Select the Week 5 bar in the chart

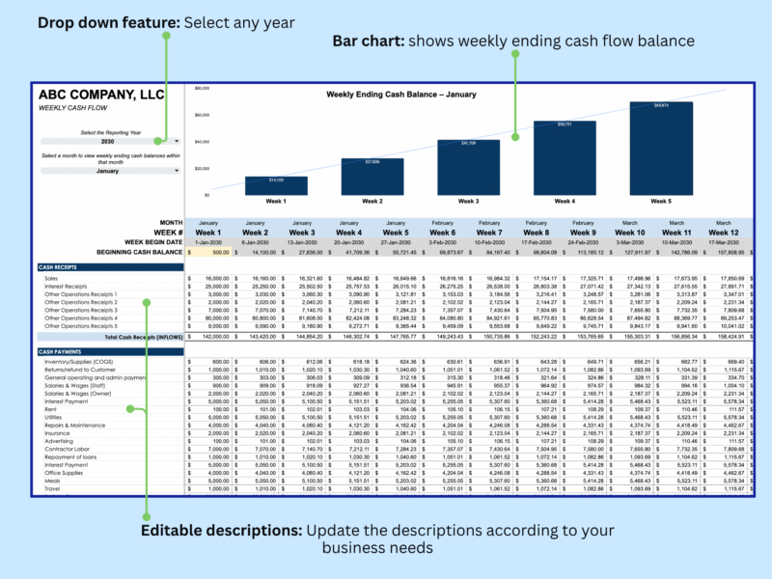coord(661,149)
